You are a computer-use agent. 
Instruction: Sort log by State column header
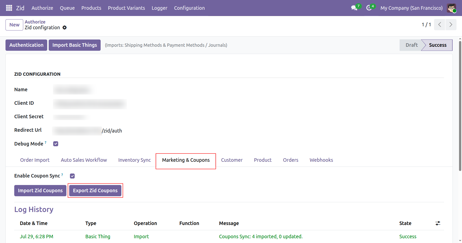[x=405, y=223]
